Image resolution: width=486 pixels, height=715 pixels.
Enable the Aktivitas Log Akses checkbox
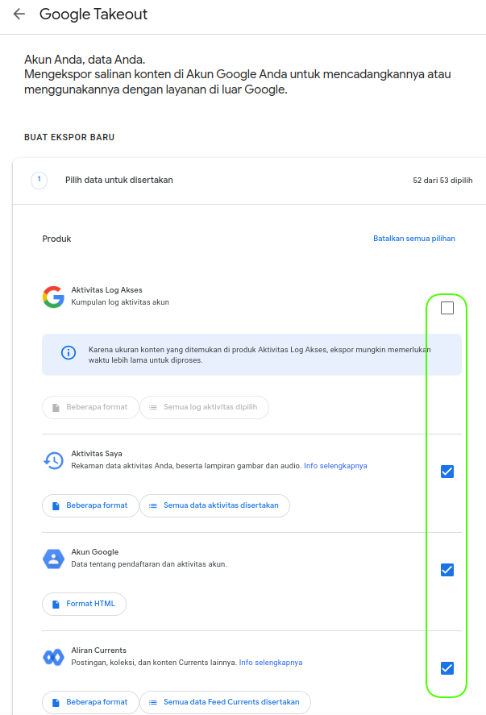click(447, 308)
